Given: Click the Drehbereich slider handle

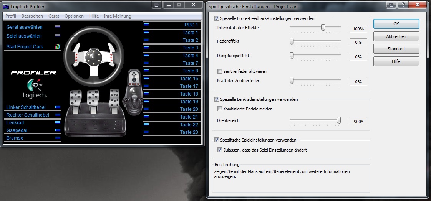Looking at the screenshot, I should (x=339, y=120).
